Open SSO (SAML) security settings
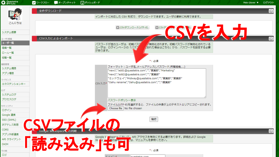The width and height of the screenshot is (279, 157). pyautogui.click(x=9, y=120)
